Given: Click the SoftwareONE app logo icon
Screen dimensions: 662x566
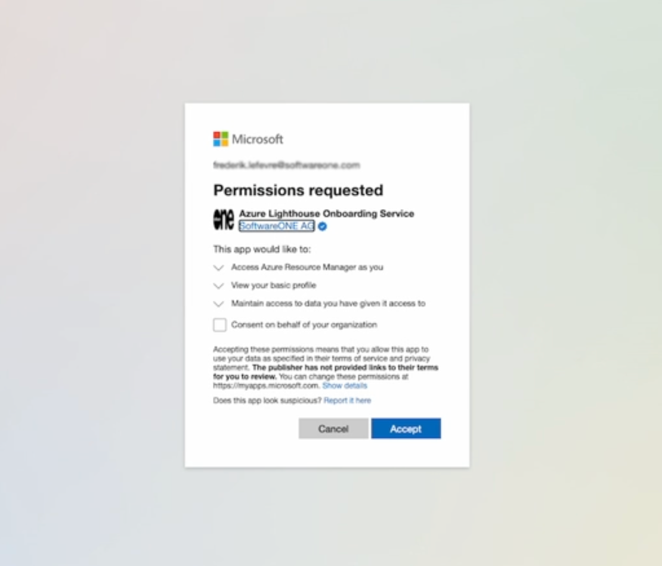Looking at the screenshot, I should [224, 219].
